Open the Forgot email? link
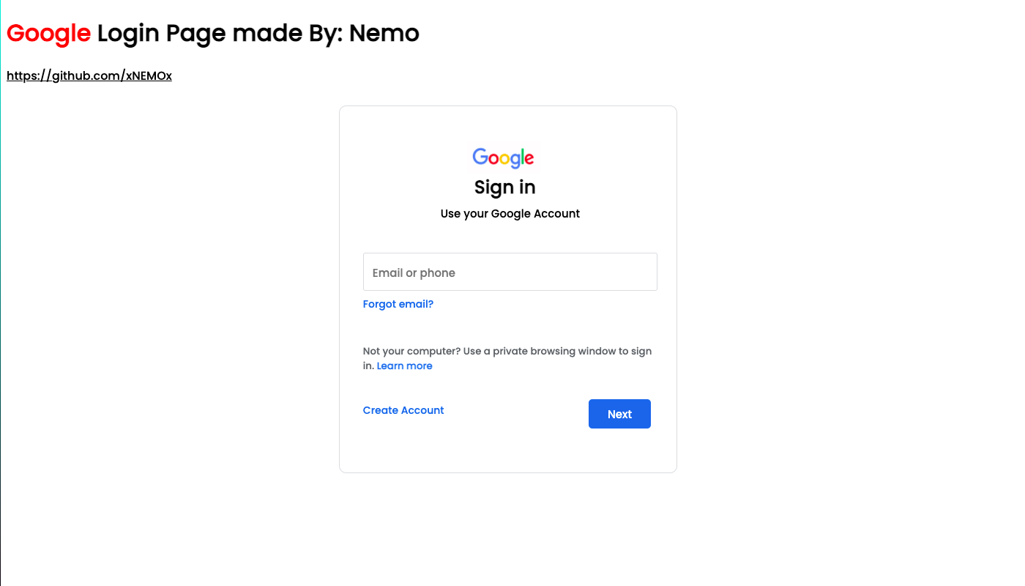Screen dimensions: 1025x586 [x=398, y=303]
